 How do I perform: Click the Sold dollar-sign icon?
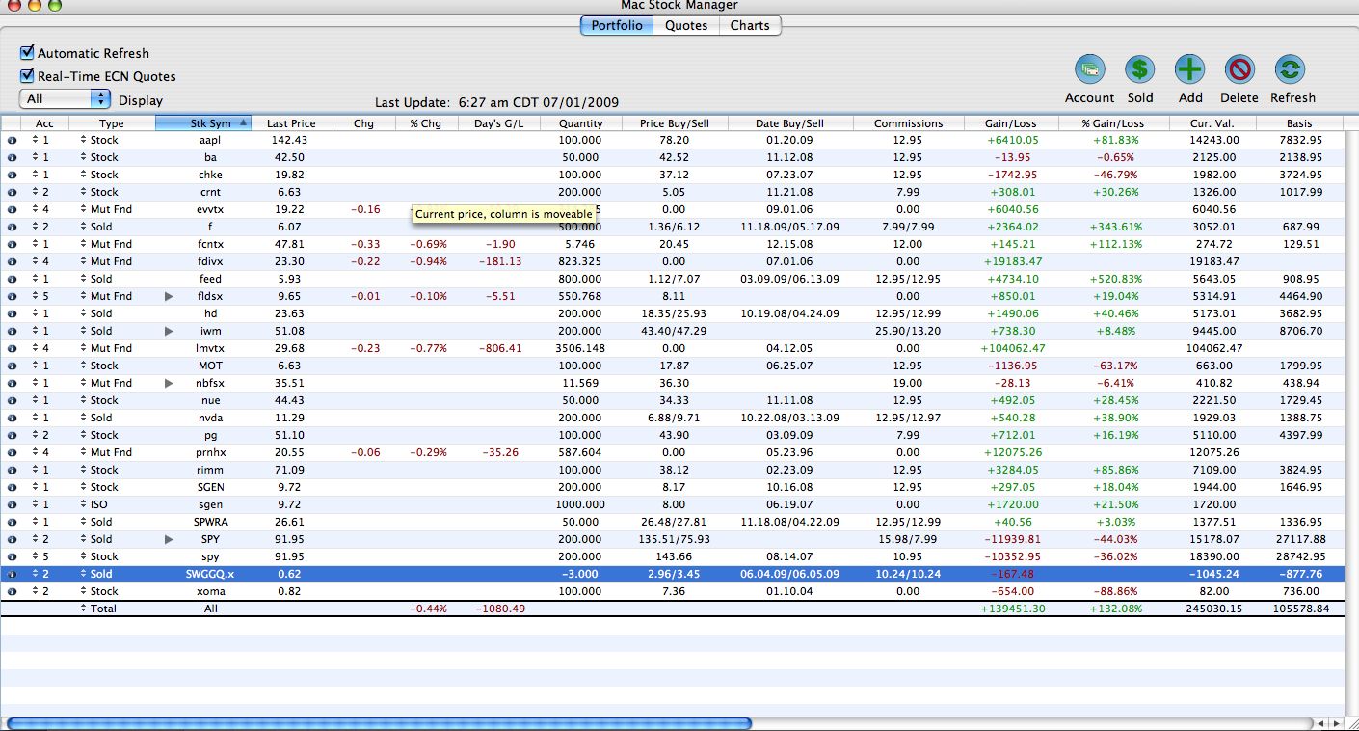pyautogui.click(x=1139, y=72)
